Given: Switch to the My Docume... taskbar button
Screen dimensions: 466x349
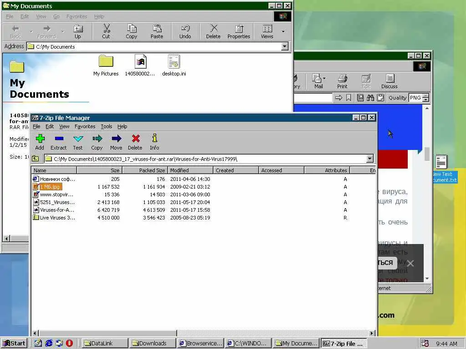Looking at the screenshot, I should [x=297, y=344].
